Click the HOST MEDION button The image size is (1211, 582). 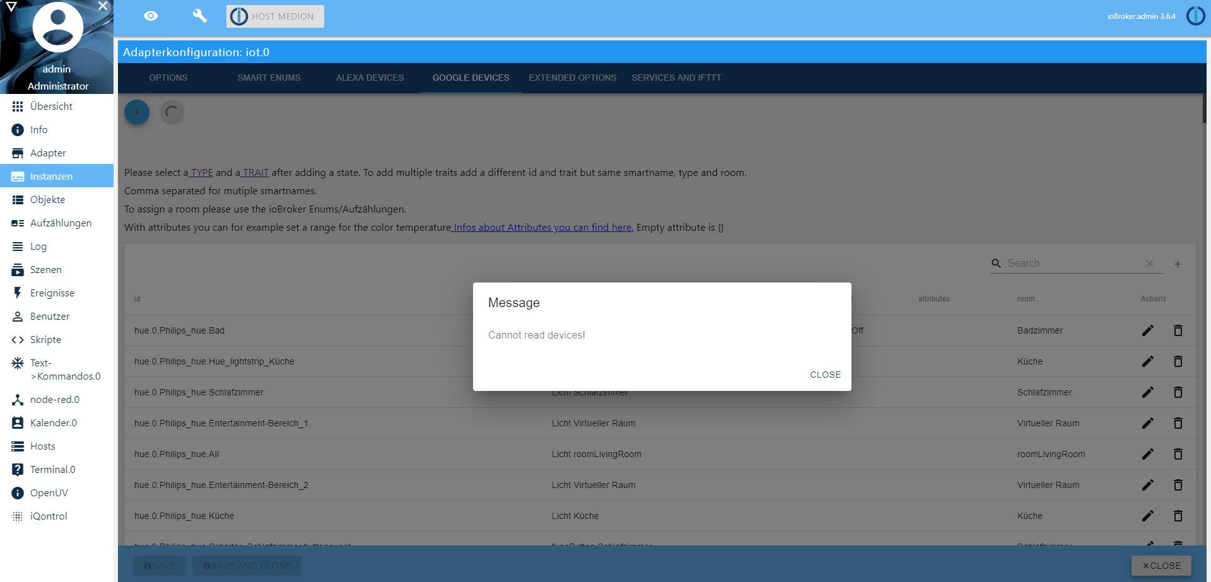275,16
